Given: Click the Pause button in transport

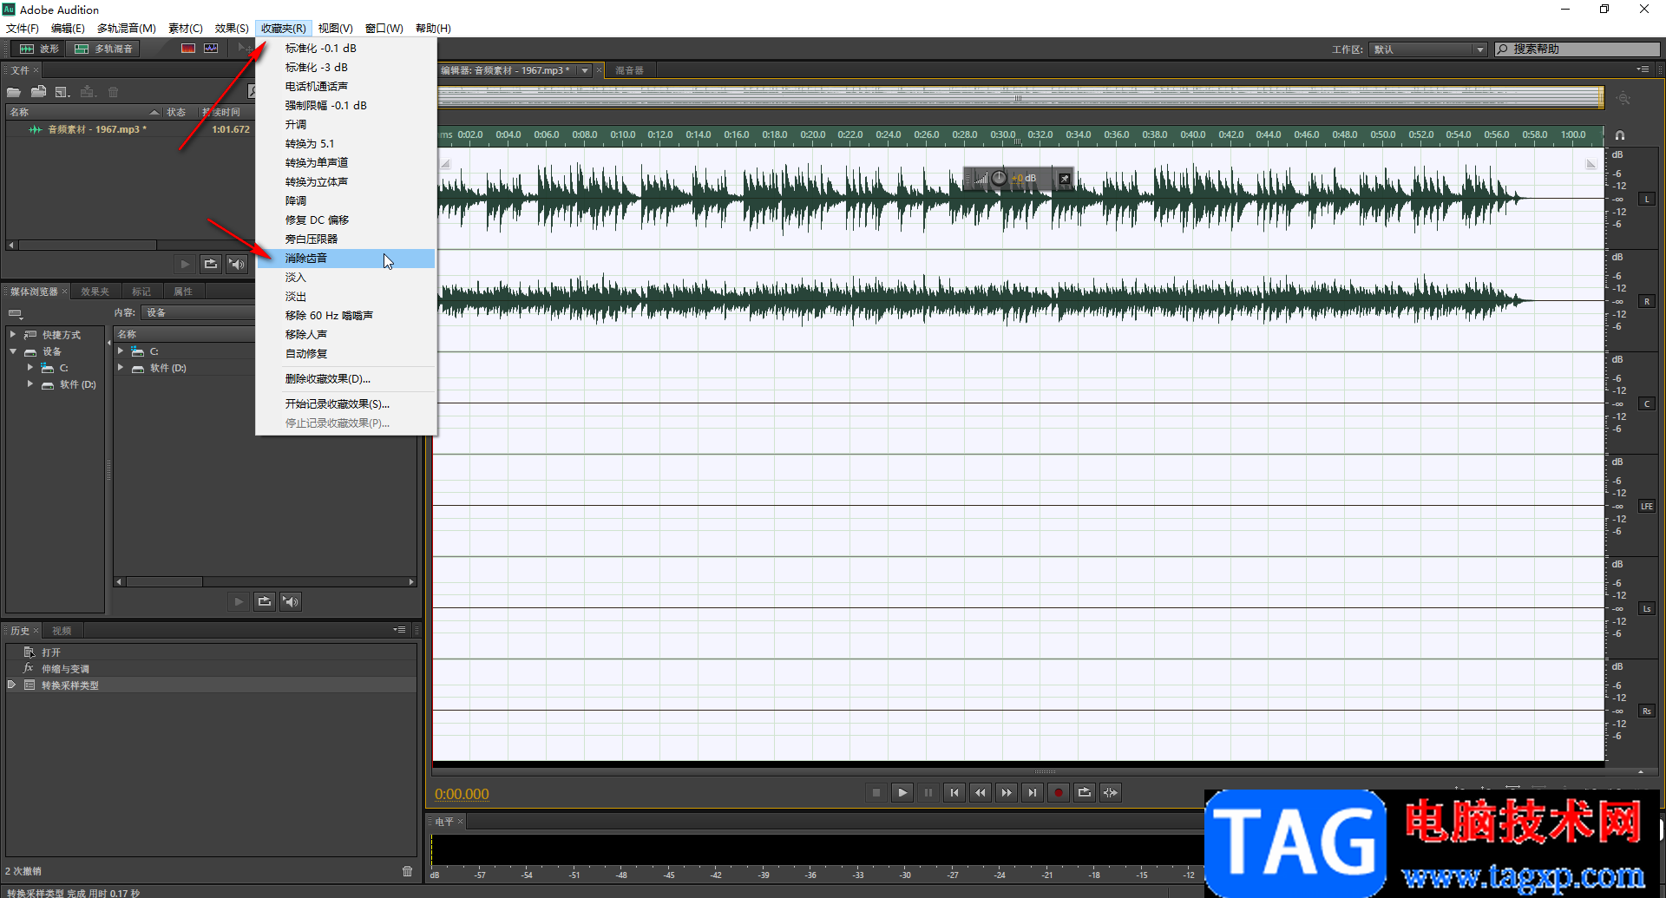Looking at the screenshot, I should 928,792.
